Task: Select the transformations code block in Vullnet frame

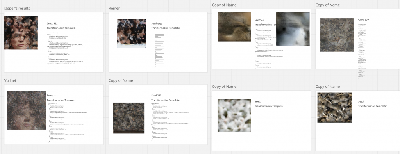Action: coord(67,123)
